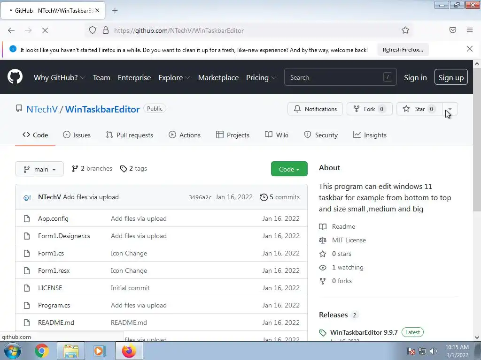Viewport: 481px width, 360px height.
Task: Click the Fork button
Action: click(x=369, y=109)
